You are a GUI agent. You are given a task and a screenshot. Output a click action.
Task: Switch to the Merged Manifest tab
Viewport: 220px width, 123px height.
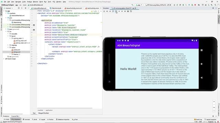point(44,113)
